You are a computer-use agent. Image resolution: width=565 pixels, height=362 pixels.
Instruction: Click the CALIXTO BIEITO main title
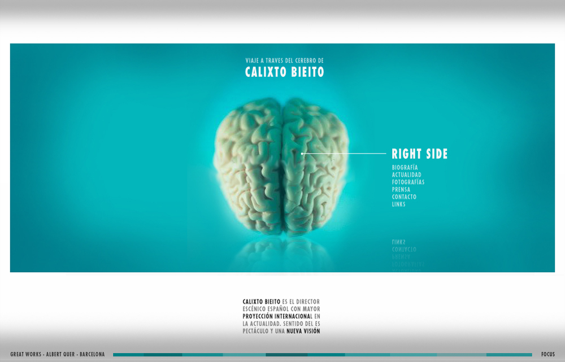point(284,72)
